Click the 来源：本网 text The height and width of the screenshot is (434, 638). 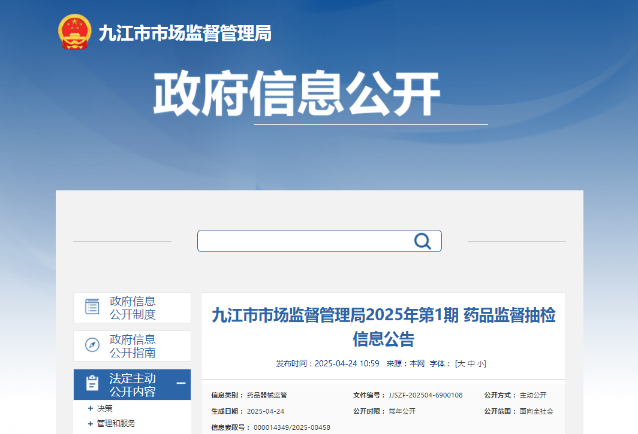(x=405, y=364)
